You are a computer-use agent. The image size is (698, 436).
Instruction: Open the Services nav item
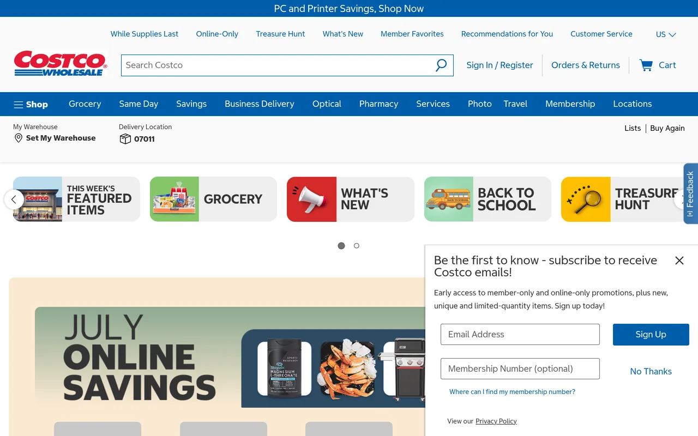[433, 104]
